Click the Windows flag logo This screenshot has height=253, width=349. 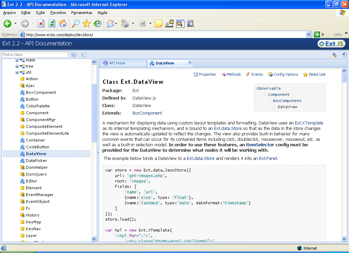(342, 13)
